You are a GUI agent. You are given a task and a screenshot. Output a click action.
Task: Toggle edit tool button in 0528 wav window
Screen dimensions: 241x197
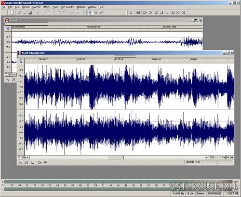pyautogui.click(x=21, y=61)
